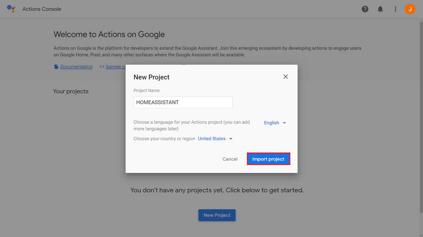The height and width of the screenshot is (237, 423).
Task: Open the Documentation link
Action: pos(76,67)
